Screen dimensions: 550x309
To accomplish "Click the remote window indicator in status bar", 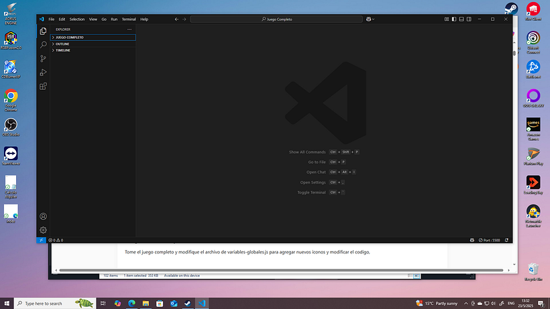I will (41, 241).
